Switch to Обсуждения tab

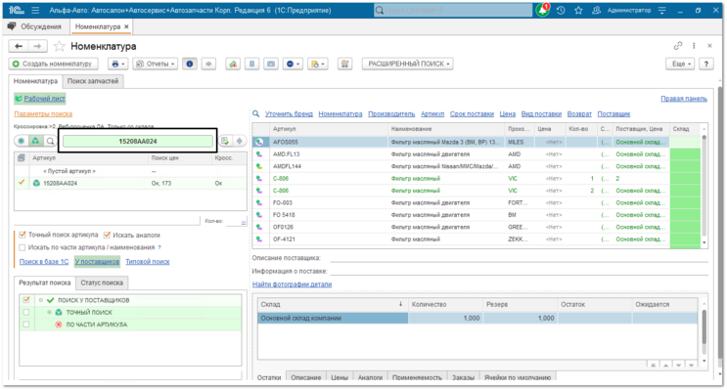(x=35, y=26)
